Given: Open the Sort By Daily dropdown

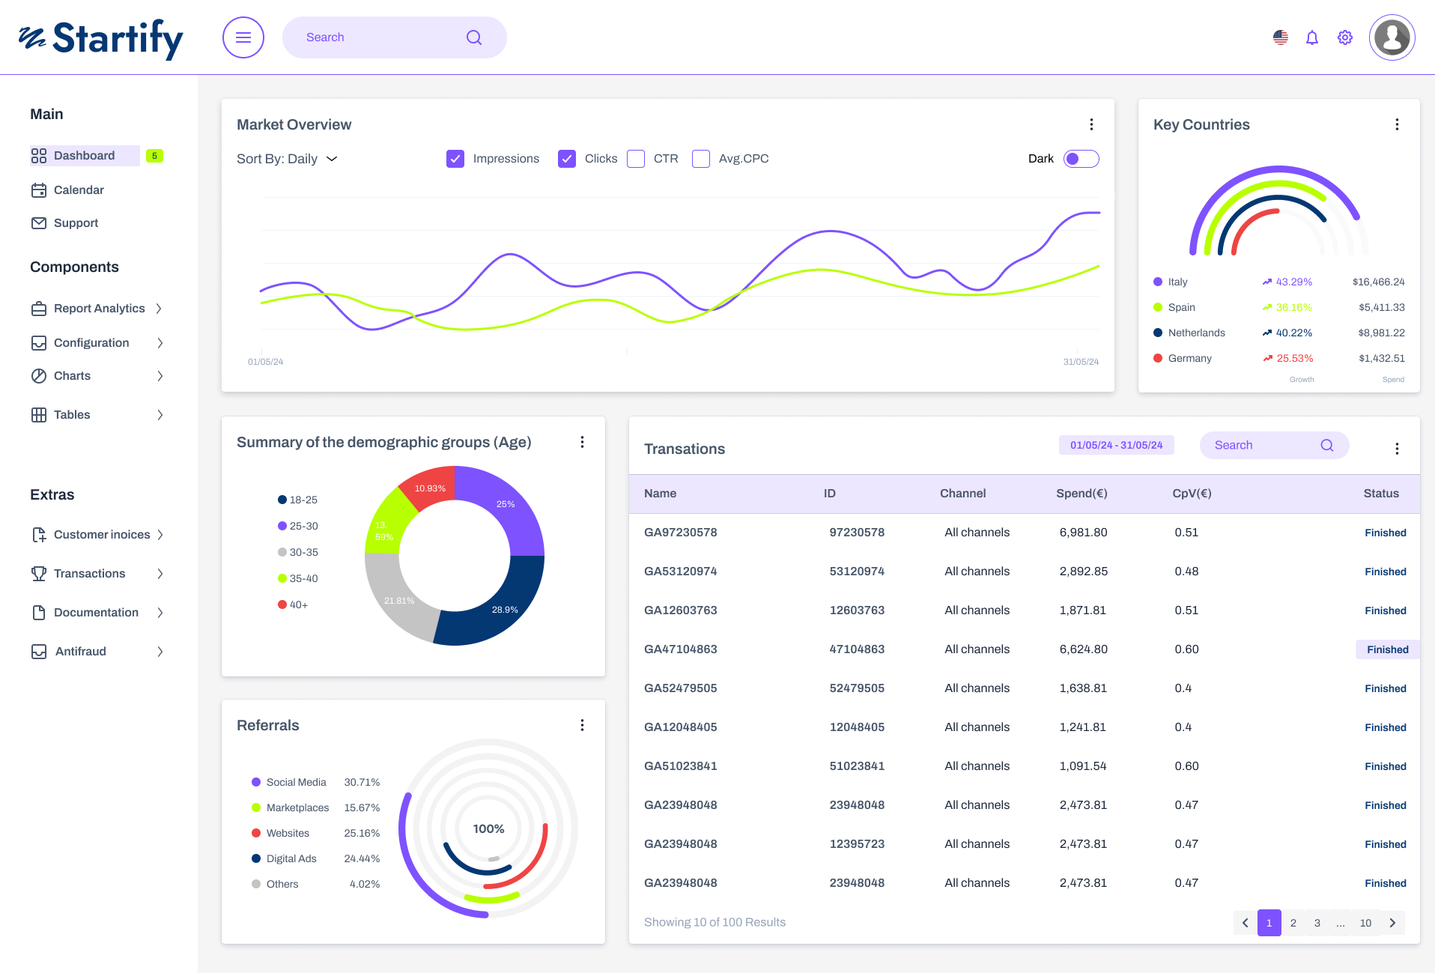Looking at the screenshot, I should coord(287,159).
